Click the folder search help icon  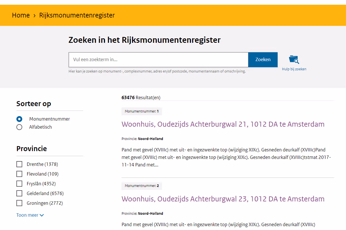294,60
